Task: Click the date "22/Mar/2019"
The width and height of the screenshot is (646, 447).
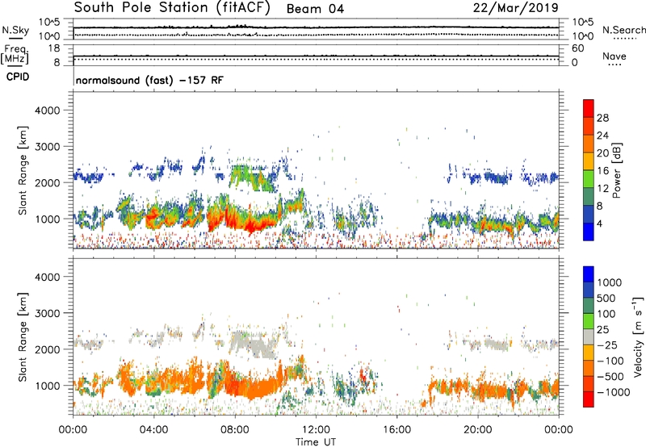Action: point(515,7)
